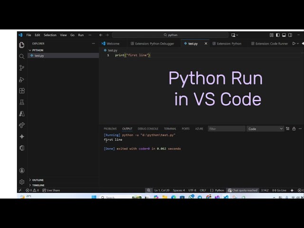This screenshot has height=228, width=304.
Task: Customize layout icon in title bar
Action: point(271,35)
